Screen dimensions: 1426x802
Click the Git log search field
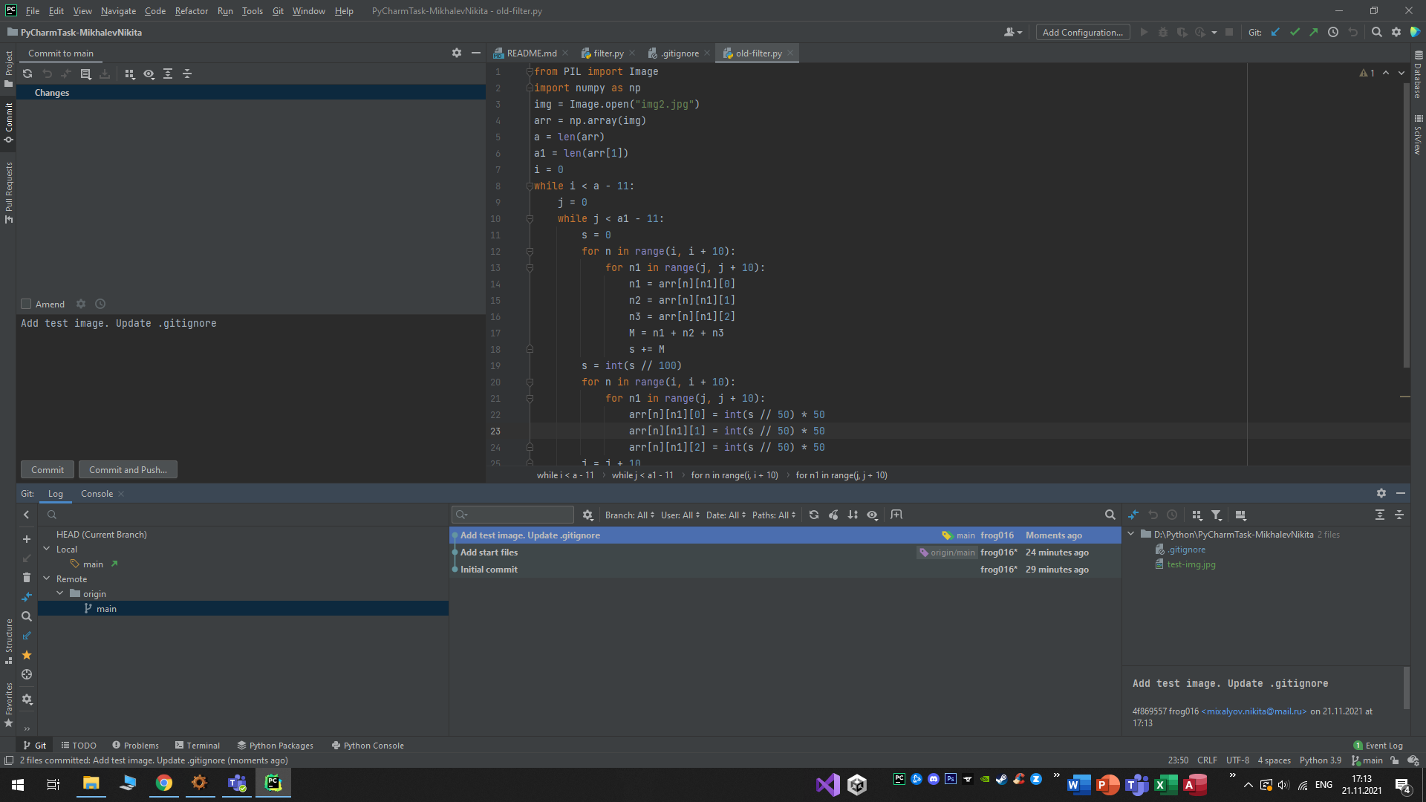tap(512, 515)
